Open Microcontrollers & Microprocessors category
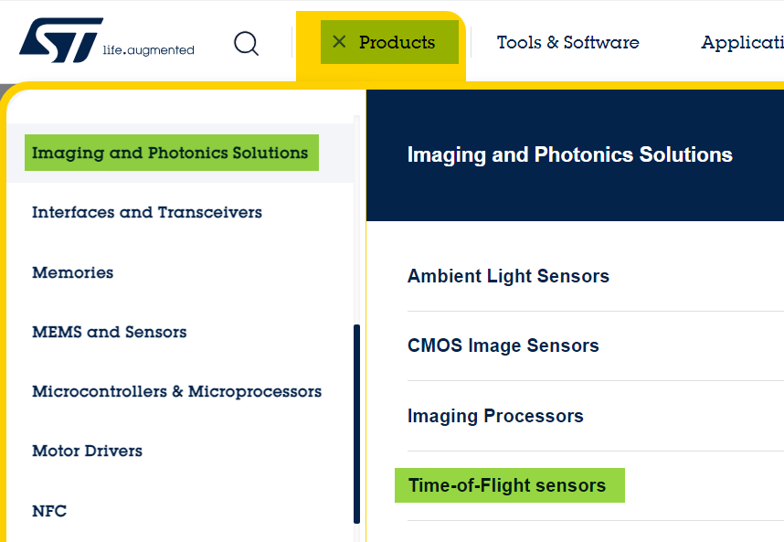 coord(177,391)
